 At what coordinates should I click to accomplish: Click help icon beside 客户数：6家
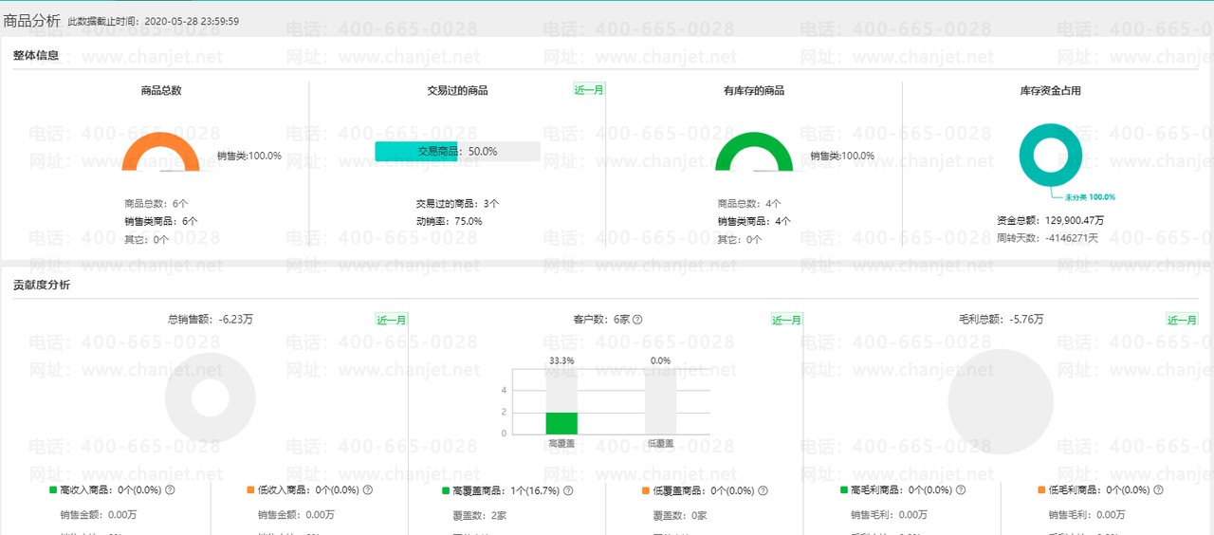tap(637, 320)
